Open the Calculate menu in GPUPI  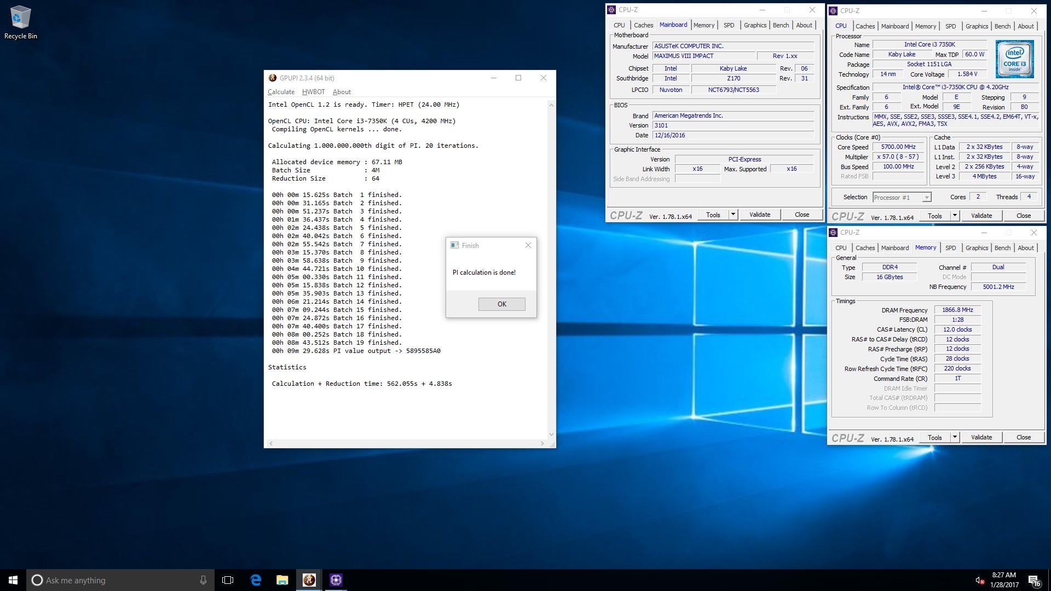pyautogui.click(x=281, y=92)
